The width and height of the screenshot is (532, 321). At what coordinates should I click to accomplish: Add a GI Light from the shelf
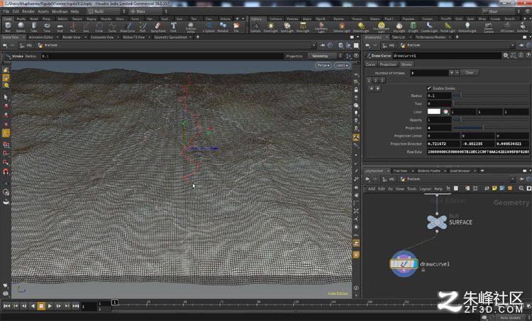point(413,27)
